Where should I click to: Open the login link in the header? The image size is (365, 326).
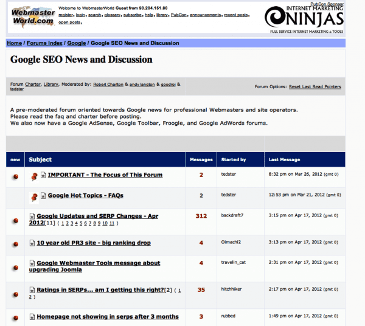click(x=80, y=15)
